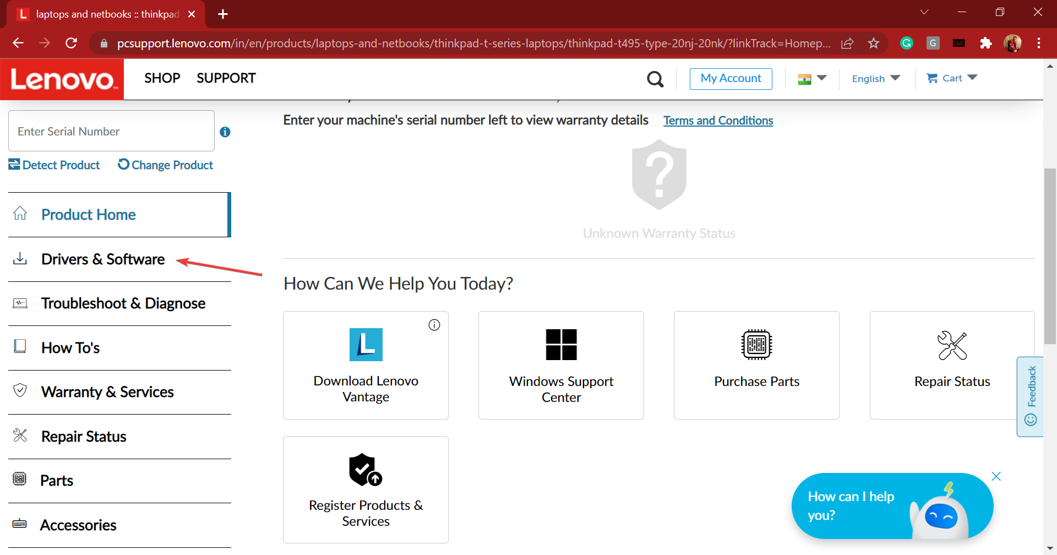Open the Download Lenovo Vantage card

(366, 365)
